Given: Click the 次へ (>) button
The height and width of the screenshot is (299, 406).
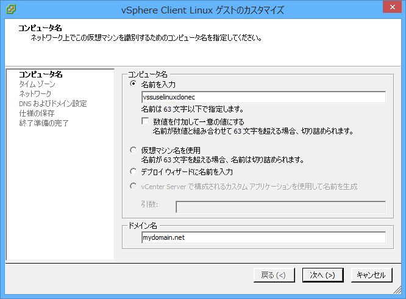Looking at the screenshot, I should 322,275.
